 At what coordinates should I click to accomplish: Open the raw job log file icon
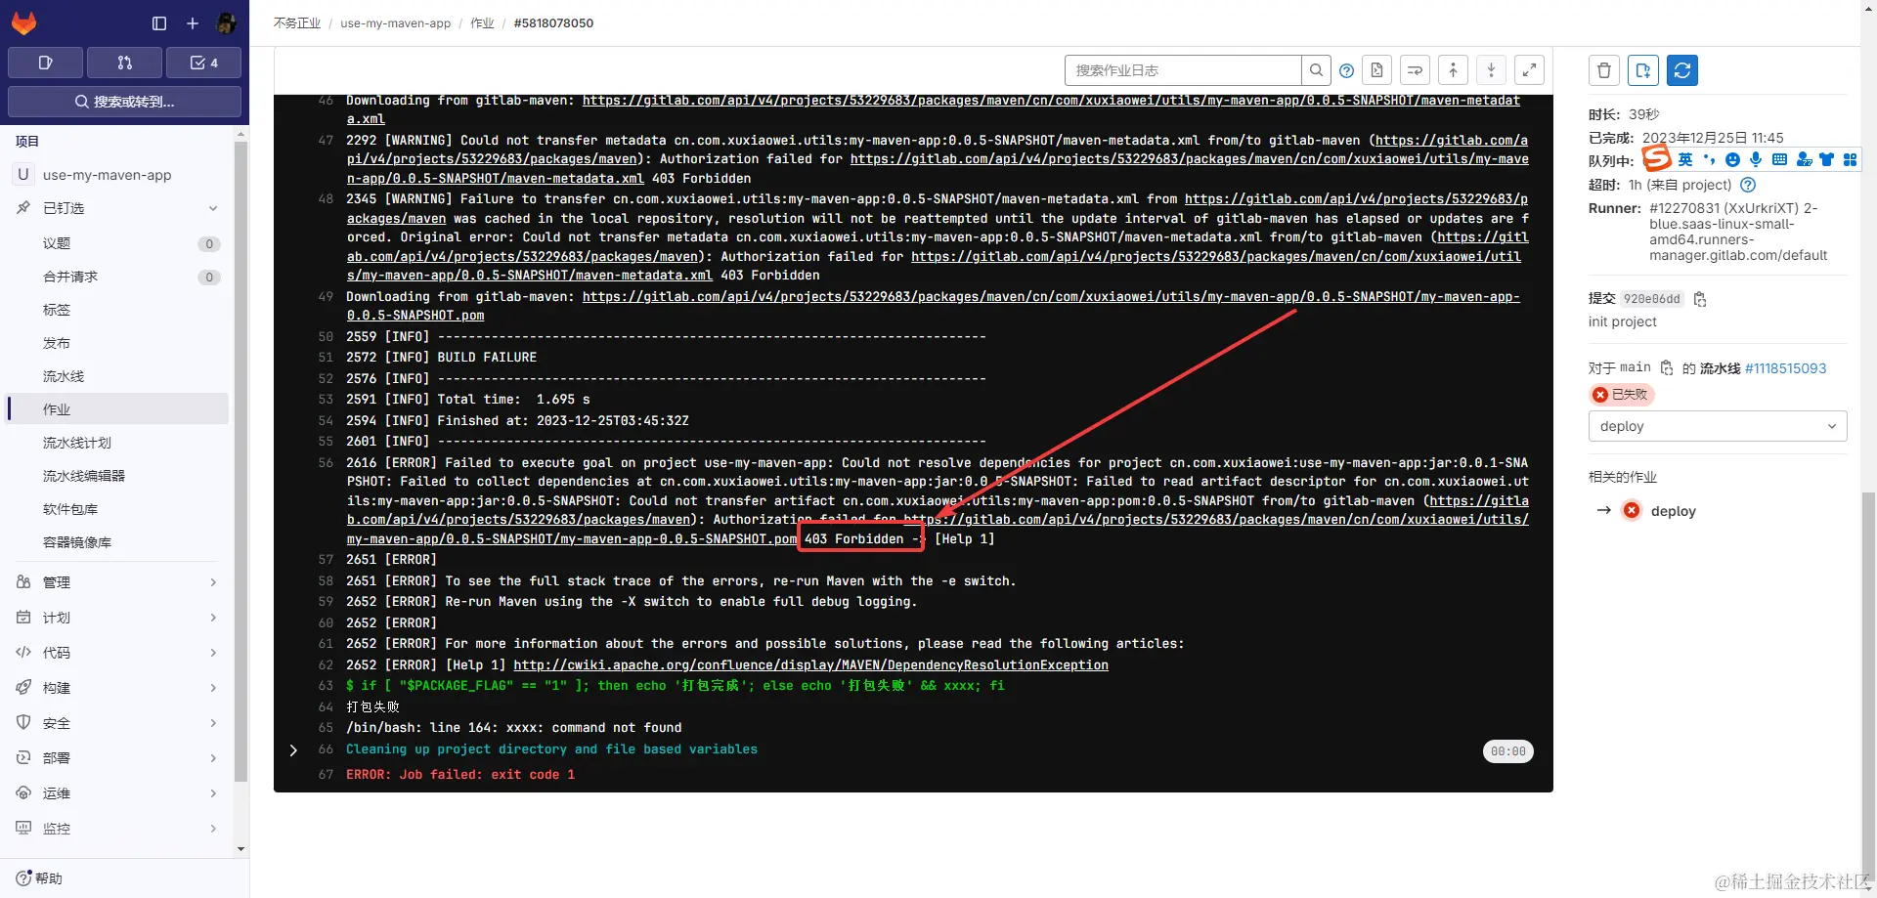(1376, 69)
